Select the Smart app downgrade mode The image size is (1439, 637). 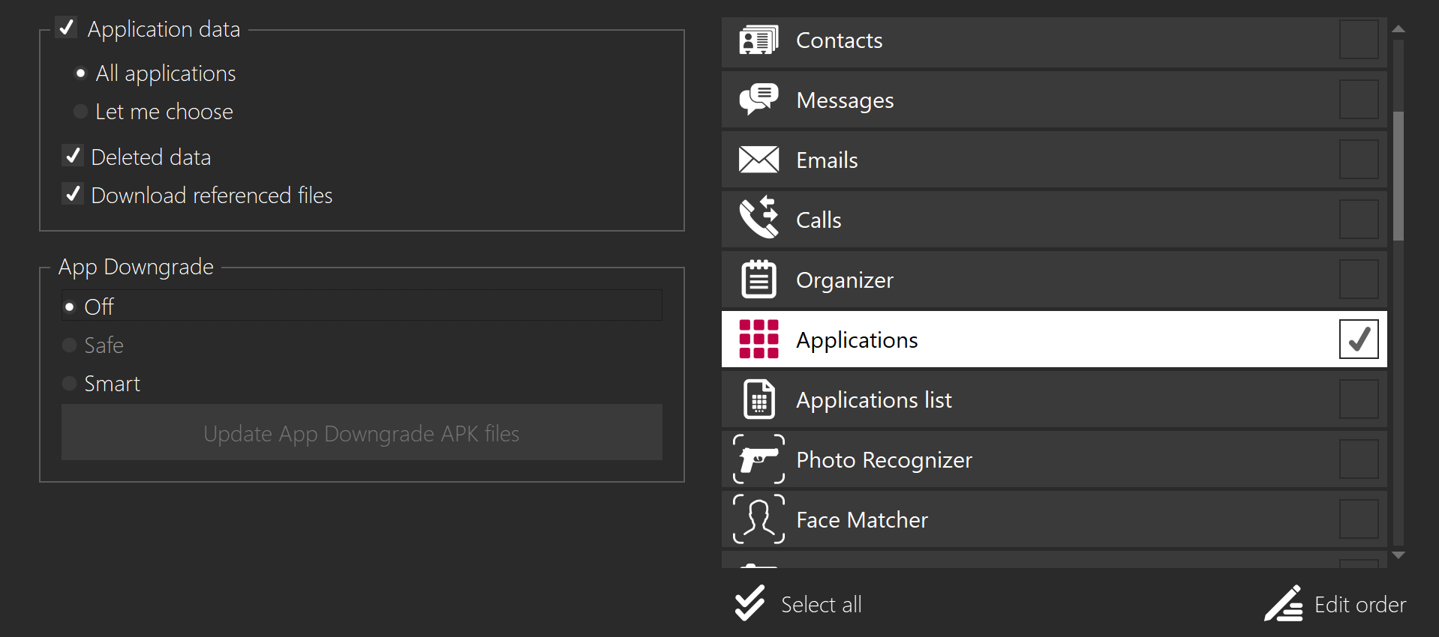pos(70,384)
